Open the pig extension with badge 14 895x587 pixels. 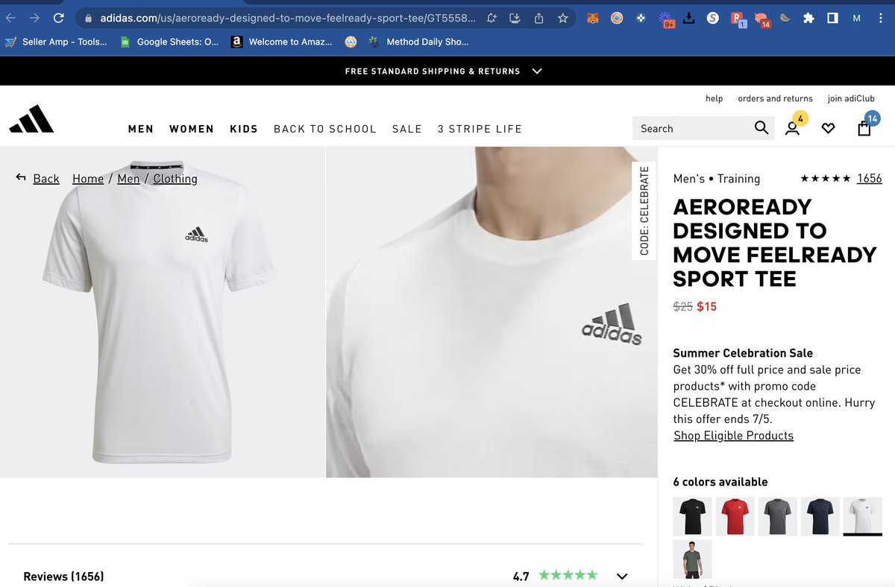pyautogui.click(x=761, y=19)
